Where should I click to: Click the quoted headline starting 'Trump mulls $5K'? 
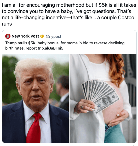[65, 46]
